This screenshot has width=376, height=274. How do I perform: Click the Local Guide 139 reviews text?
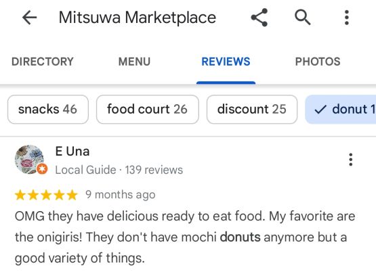tap(119, 170)
